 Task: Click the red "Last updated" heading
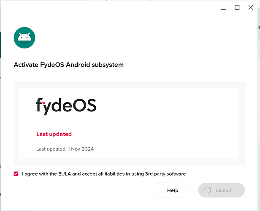click(x=54, y=134)
